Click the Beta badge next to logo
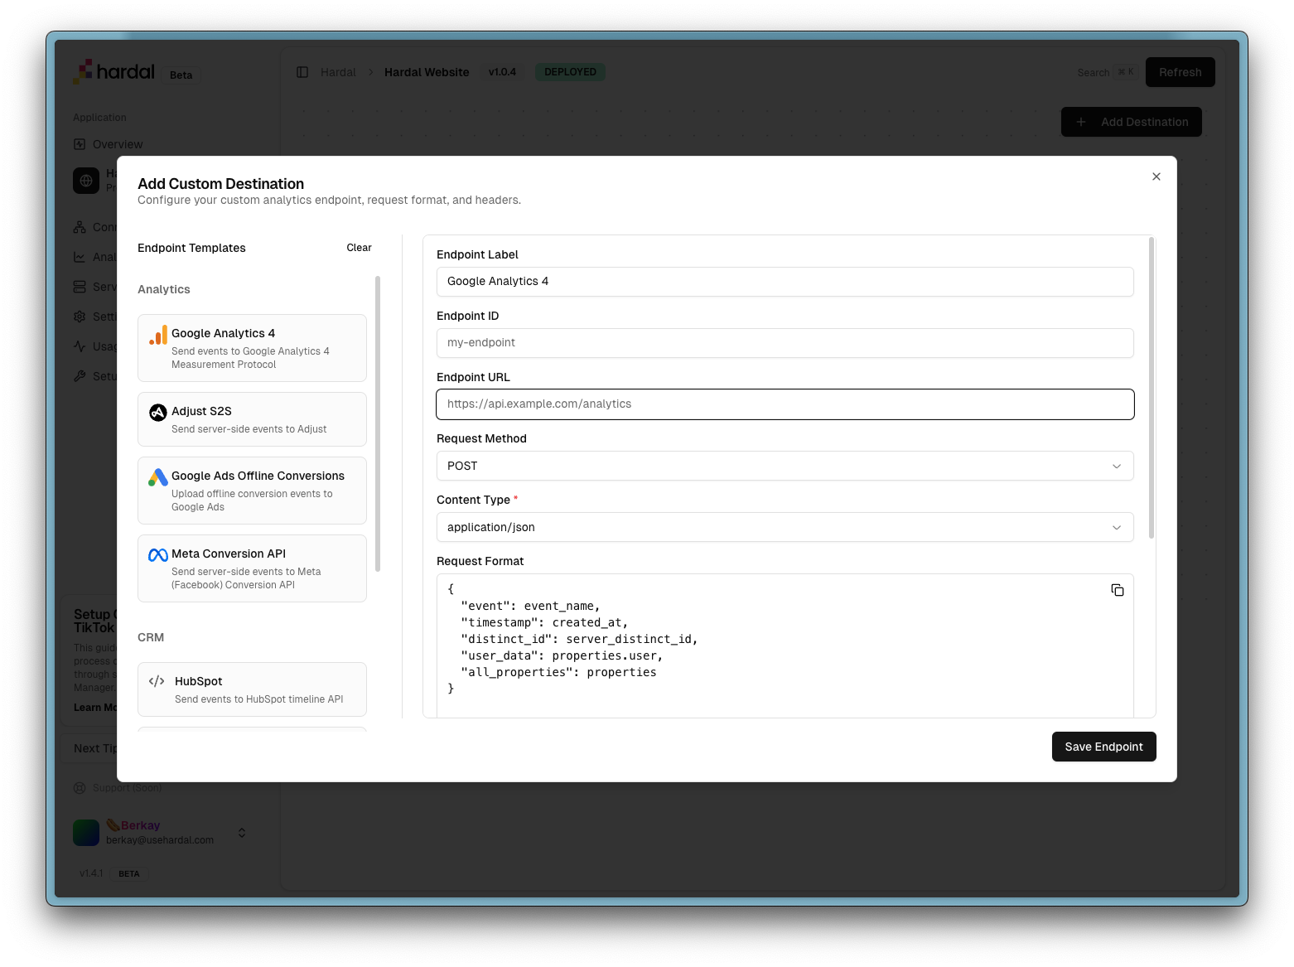1294x967 pixels. [181, 75]
